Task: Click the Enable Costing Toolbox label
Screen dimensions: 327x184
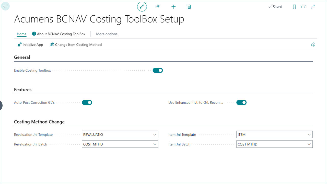Action: [32, 71]
